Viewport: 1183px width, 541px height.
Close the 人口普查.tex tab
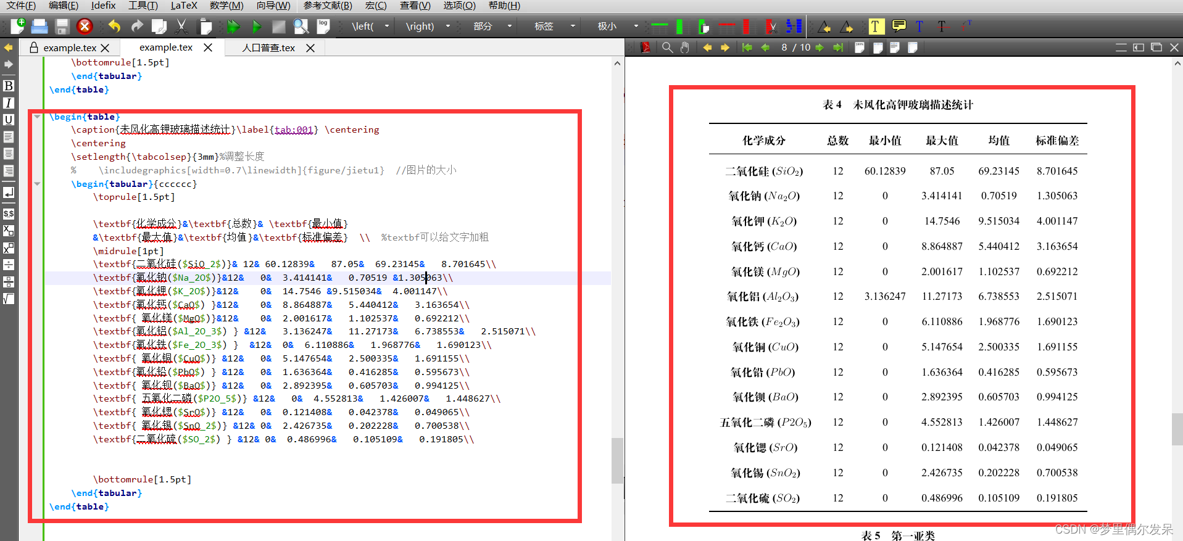[x=310, y=47]
